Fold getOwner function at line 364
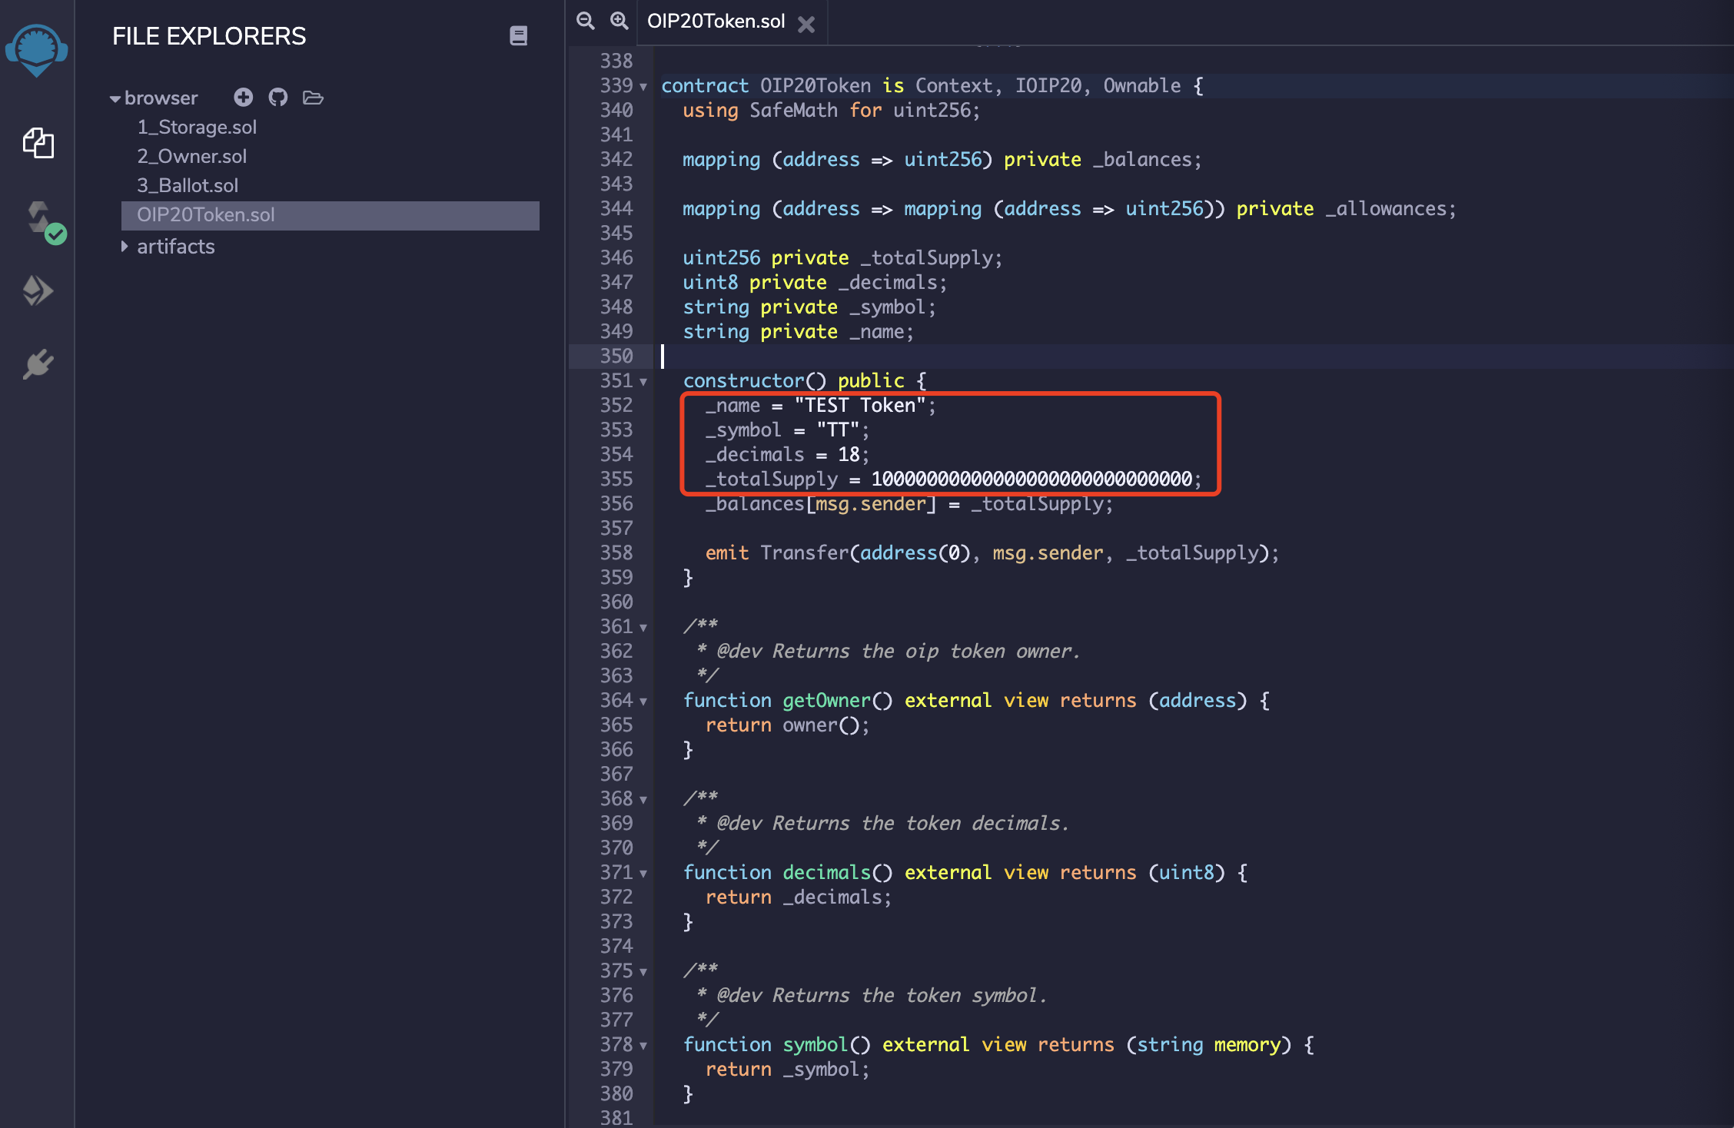The width and height of the screenshot is (1734, 1128). tap(643, 702)
